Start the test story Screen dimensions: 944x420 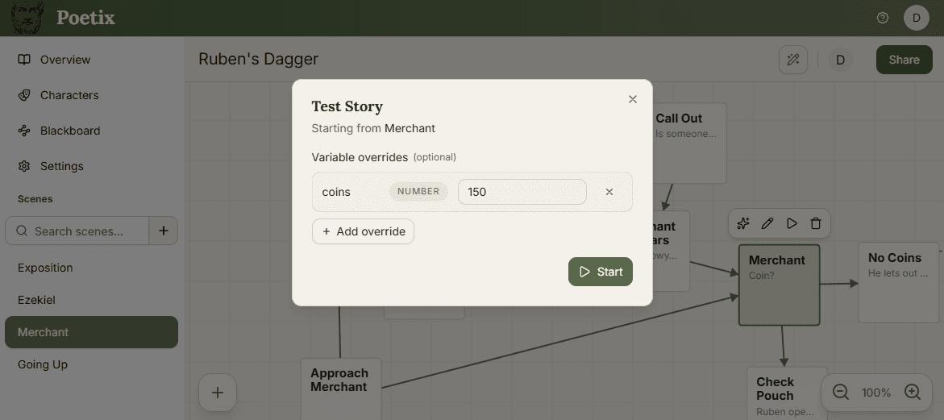tap(601, 272)
